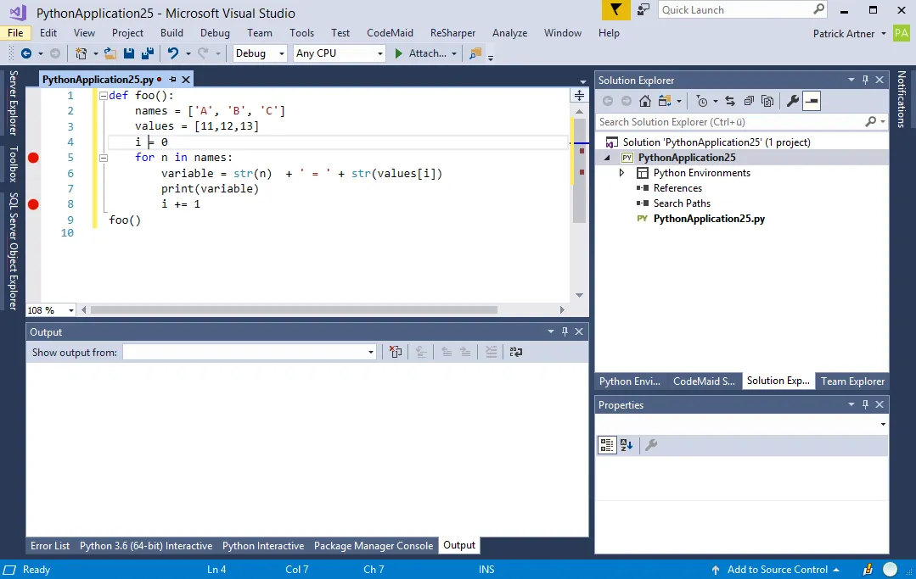Click the editor horizontal scrollbar thumb
Screen dimensions: 916x579
click(x=294, y=310)
